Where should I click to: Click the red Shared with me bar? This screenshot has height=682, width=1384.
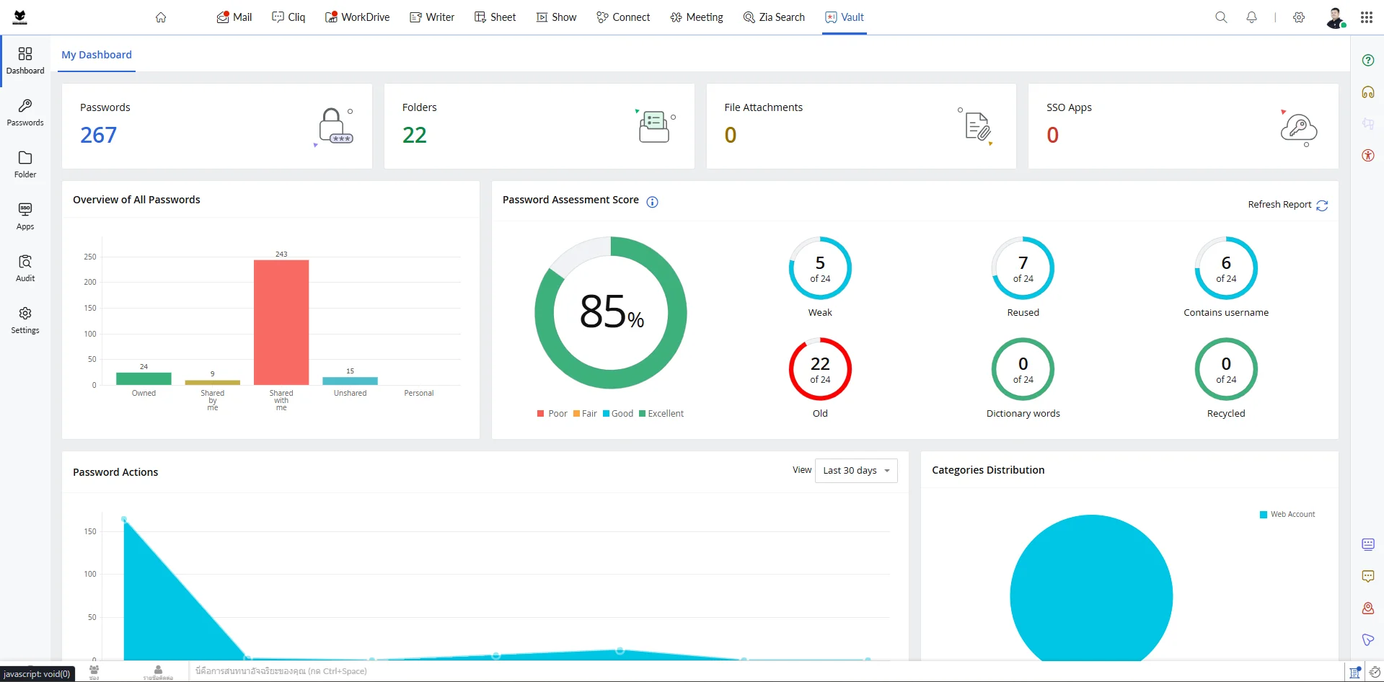click(x=281, y=322)
